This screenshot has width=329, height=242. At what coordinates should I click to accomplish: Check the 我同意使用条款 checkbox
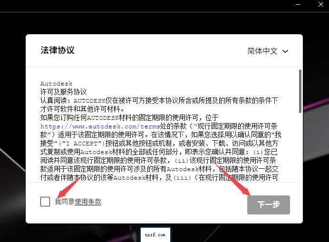[x=45, y=202]
